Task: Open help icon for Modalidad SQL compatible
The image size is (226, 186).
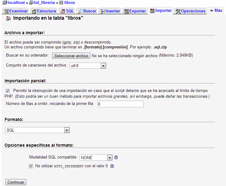Action: (116, 158)
